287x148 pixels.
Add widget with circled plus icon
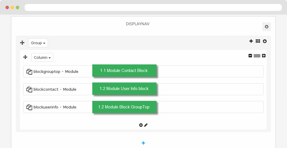click(x=141, y=125)
